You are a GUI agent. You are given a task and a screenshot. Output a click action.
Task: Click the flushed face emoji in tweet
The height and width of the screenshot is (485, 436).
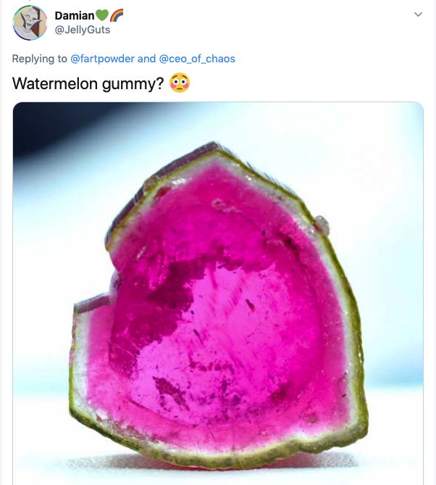point(180,83)
